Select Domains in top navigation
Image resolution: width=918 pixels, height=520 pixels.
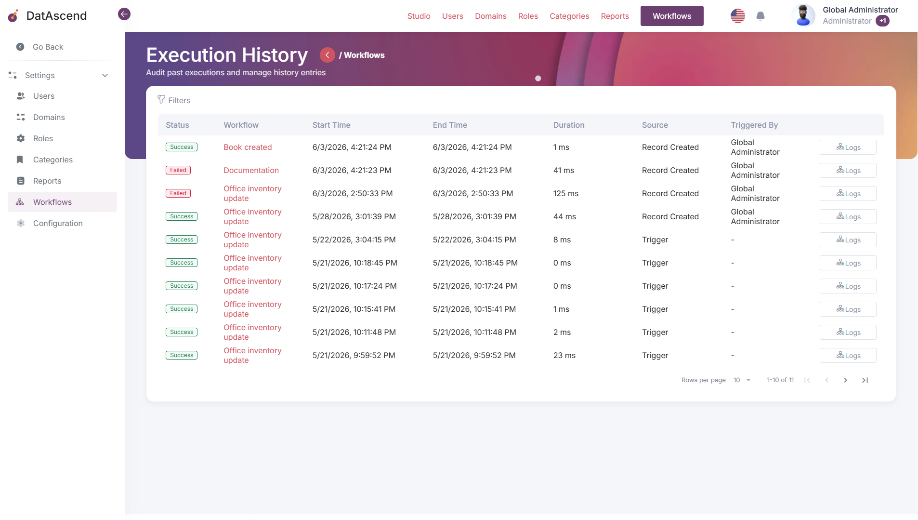[x=490, y=16]
